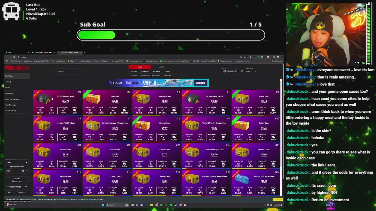Select the Autographs category
The height and width of the screenshot is (211, 376).
point(145,71)
